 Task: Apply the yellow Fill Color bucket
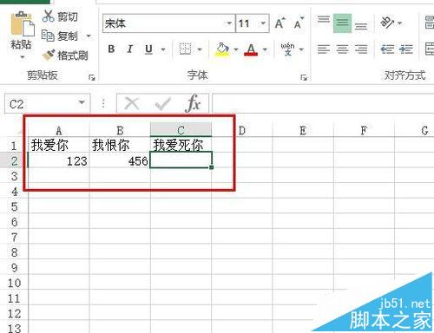point(222,49)
